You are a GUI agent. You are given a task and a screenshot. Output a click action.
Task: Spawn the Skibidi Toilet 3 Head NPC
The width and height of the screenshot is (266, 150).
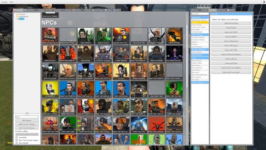tap(68, 107)
